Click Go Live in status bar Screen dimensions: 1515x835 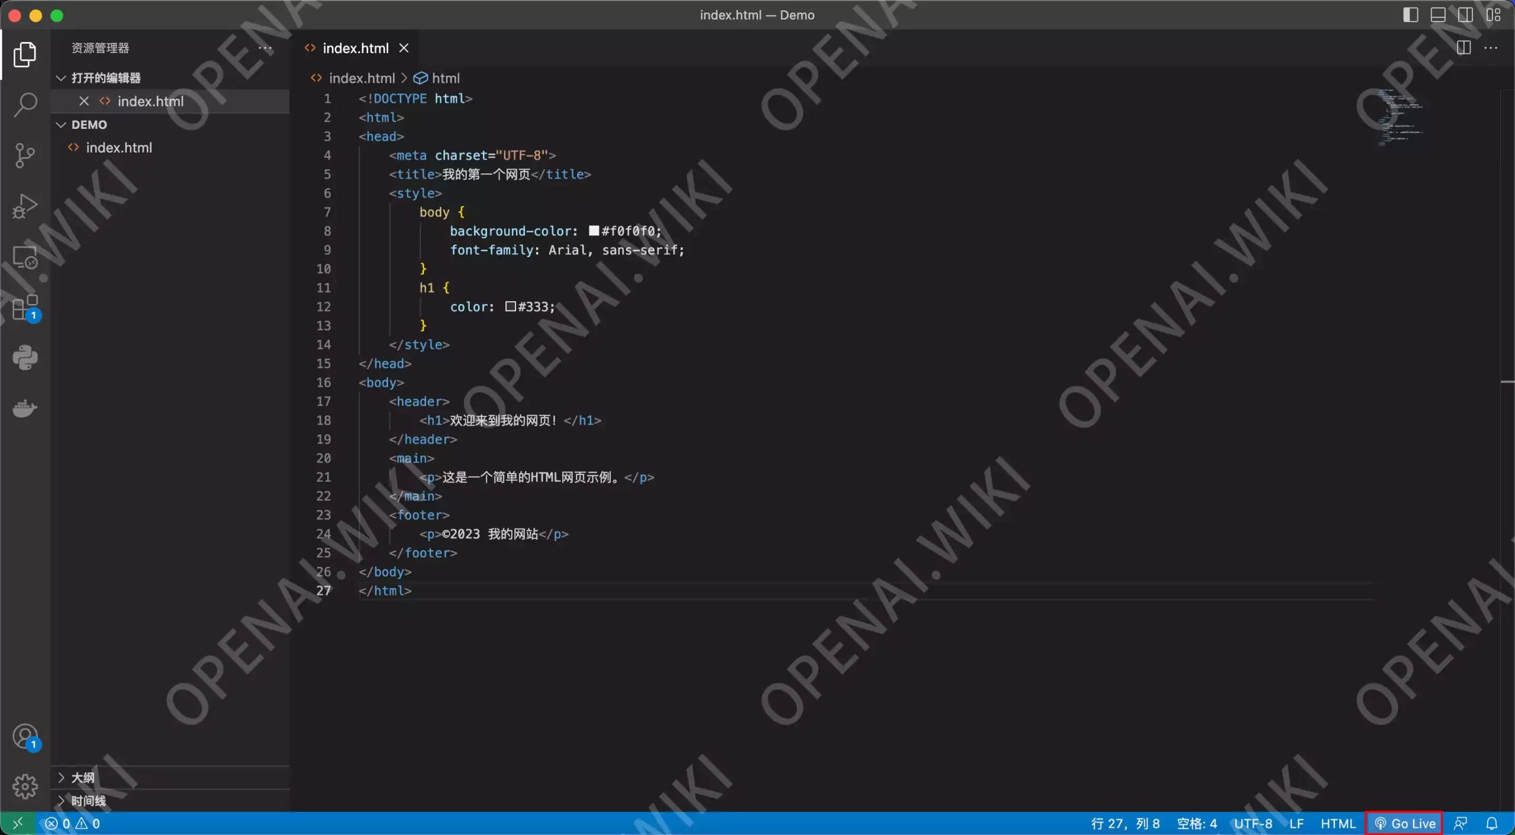click(x=1404, y=823)
